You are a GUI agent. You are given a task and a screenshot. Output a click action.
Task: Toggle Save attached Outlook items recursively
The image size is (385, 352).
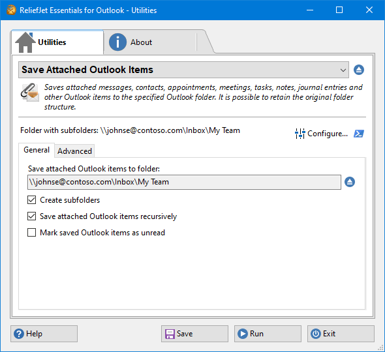point(32,216)
